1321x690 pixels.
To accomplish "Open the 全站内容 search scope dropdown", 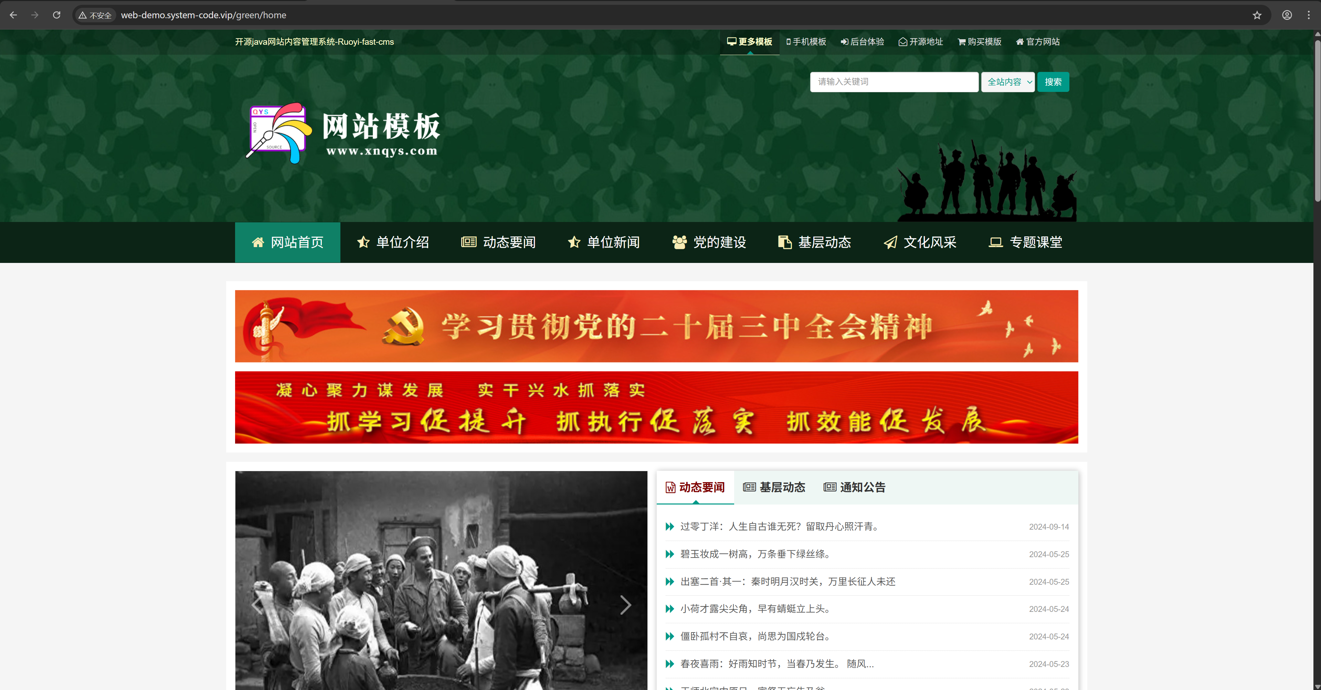I will (1007, 82).
